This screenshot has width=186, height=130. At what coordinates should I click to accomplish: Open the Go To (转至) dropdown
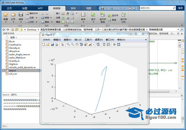(x=51, y=18)
